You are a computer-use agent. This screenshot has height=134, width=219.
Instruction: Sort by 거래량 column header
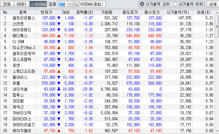point(107,12)
